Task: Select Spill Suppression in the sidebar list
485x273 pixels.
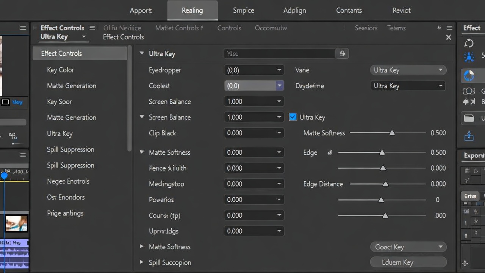Action: coord(70,149)
